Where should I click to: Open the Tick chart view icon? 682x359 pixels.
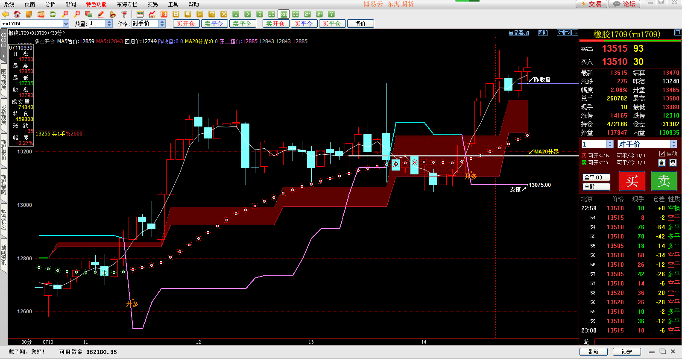(x=164, y=14)
